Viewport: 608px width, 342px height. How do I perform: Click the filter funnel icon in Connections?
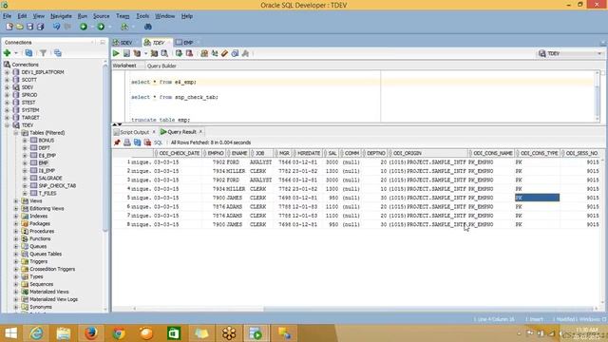tap(43, 53)
